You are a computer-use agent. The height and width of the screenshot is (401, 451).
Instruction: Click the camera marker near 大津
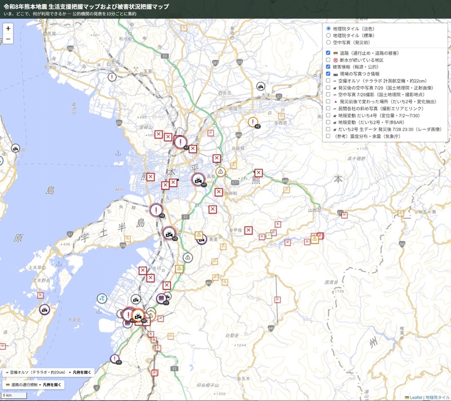pyautogui.click(x=260, y=86)
